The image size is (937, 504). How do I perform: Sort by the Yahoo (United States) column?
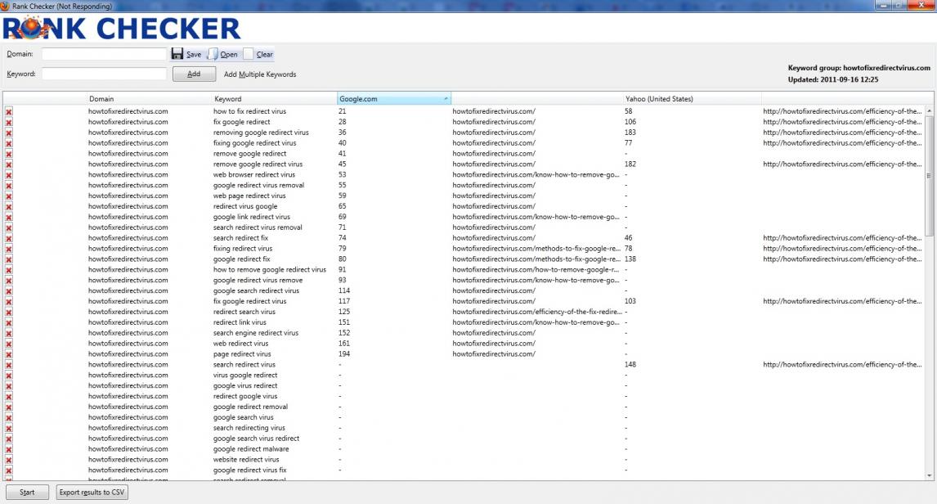(693, 99)
